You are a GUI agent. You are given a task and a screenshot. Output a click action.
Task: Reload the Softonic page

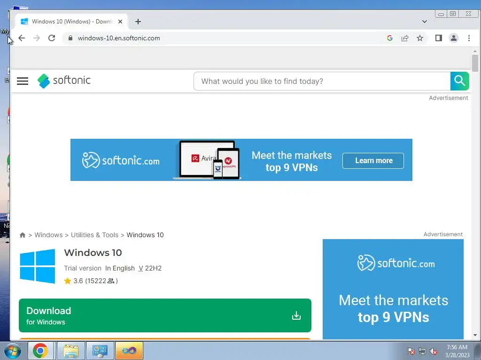[52, 38]
